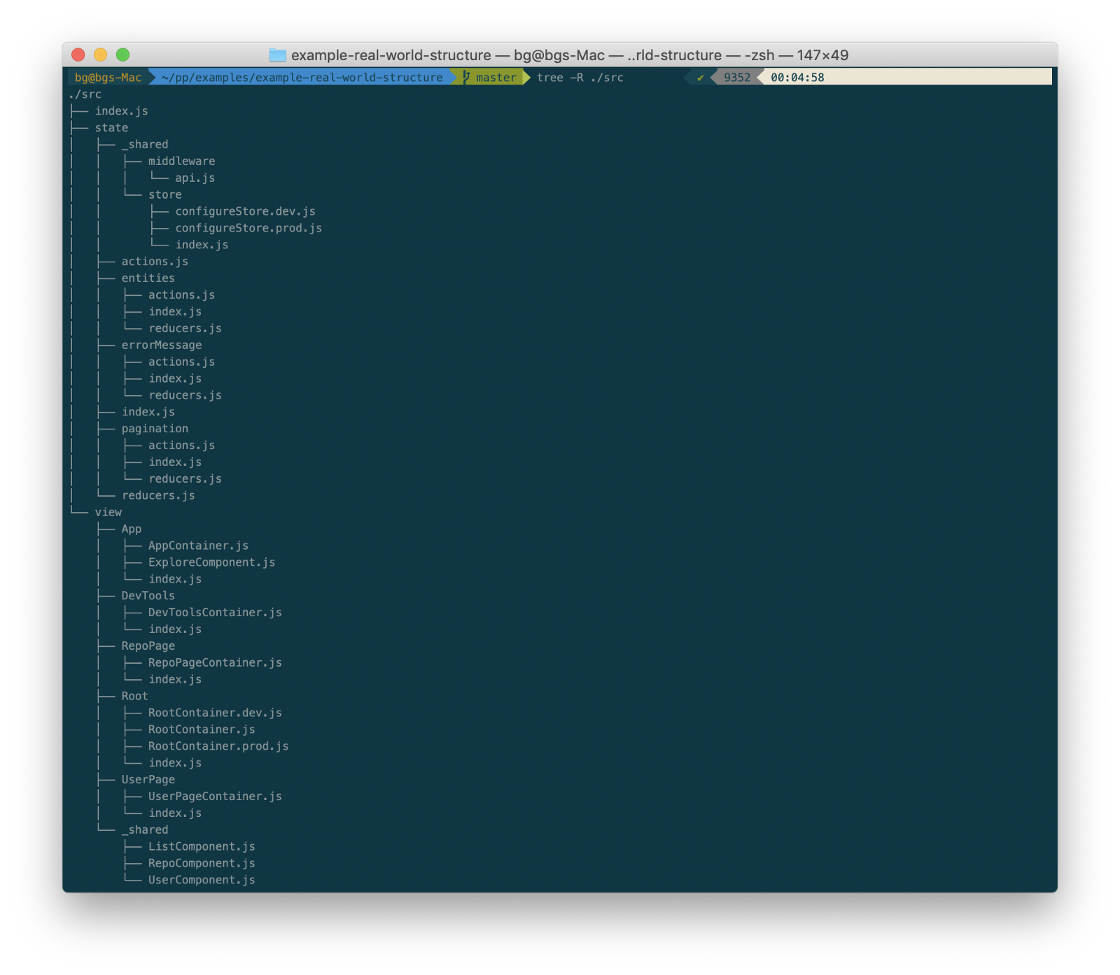Click the UserPage folder entry
Image resolution: width=1120 pixels, height=975 pixels.
tap(148, 780)
